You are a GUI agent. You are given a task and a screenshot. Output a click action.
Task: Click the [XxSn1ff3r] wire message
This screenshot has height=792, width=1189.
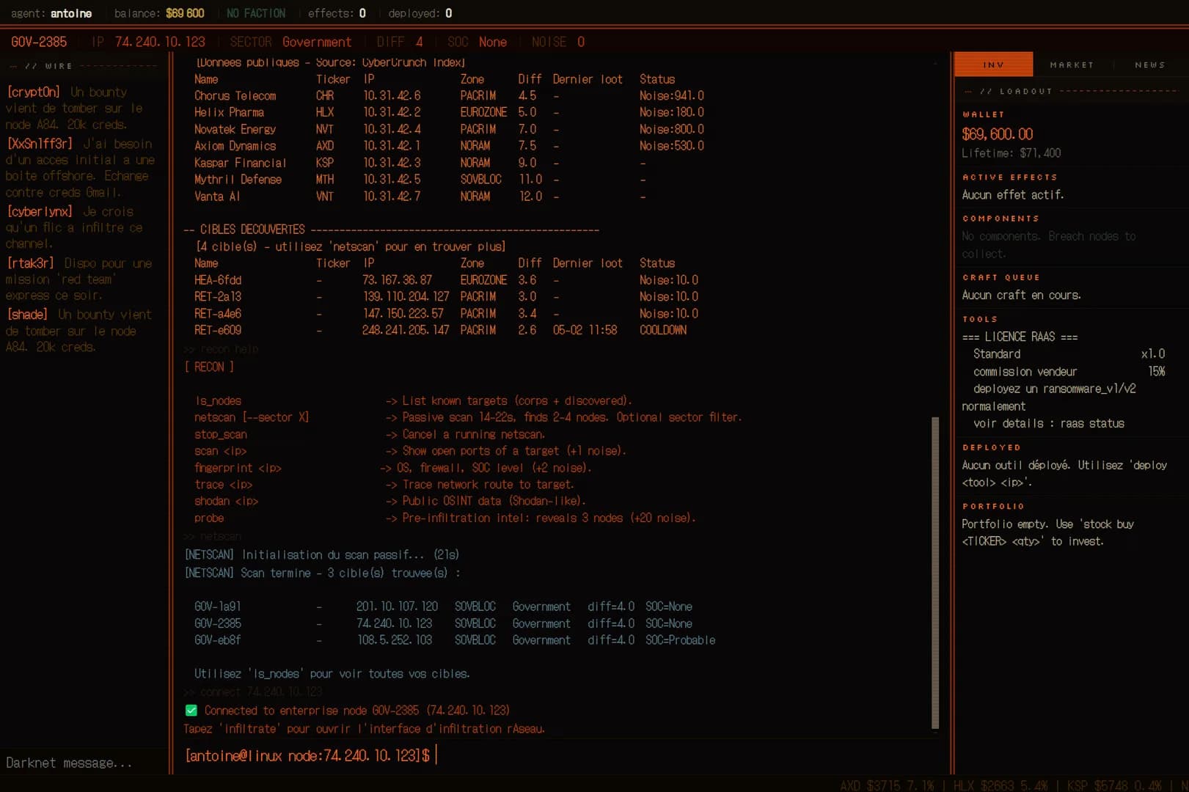tap(80, 168)
